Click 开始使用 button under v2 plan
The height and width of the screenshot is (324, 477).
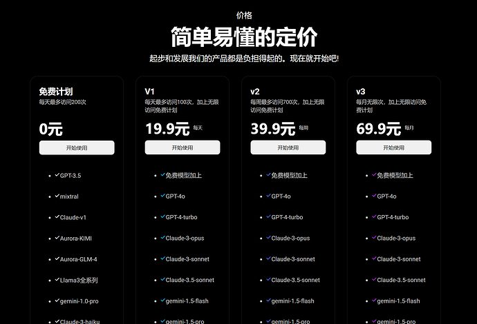click(288, 148)
